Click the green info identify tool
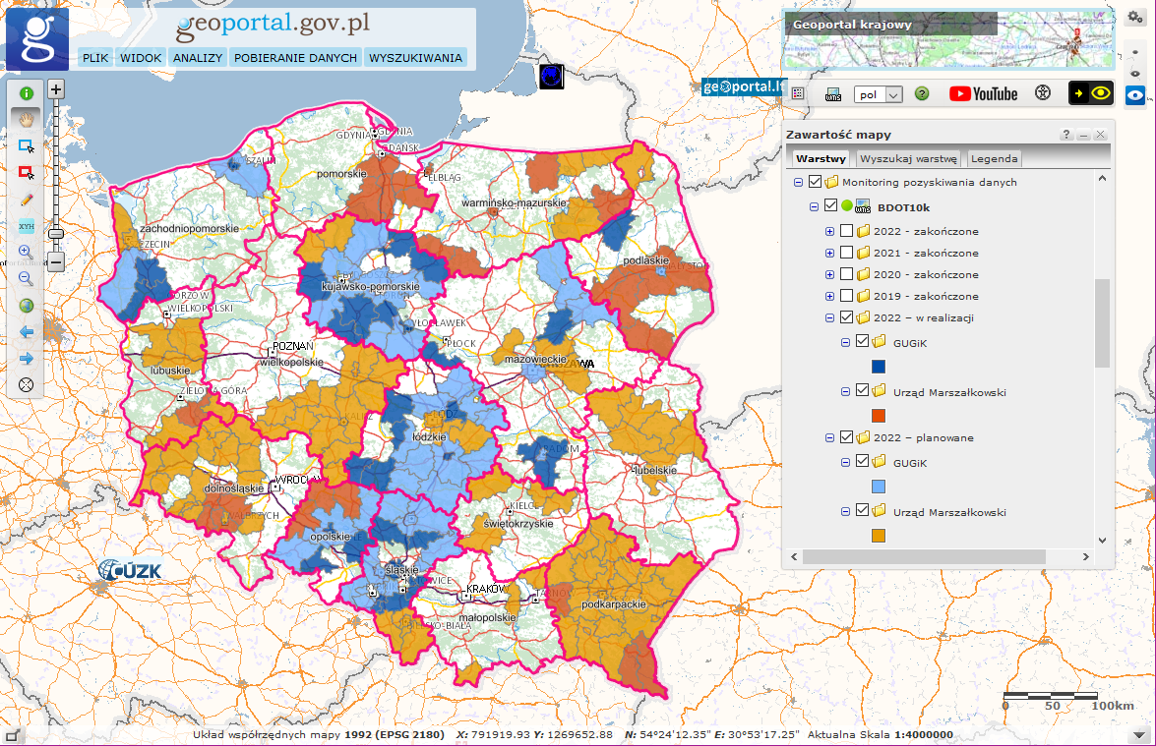The width and height of the screenshot is (1156, 746). coord(27,93)
